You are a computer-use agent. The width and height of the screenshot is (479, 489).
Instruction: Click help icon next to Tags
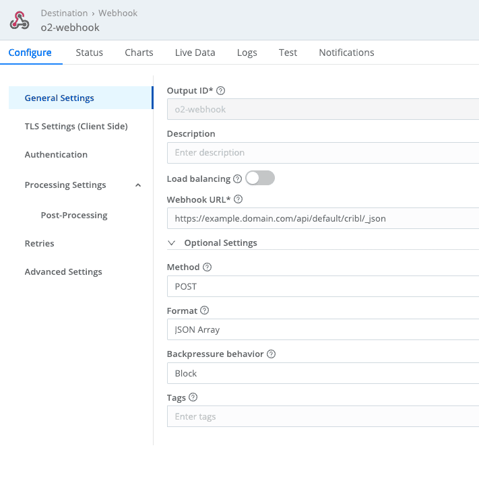193,397
